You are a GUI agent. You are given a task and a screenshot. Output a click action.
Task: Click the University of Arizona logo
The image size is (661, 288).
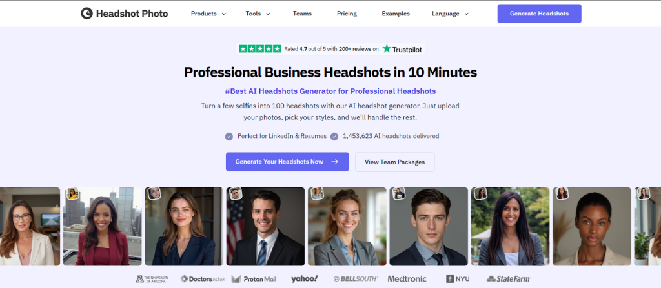tap(152, 279)
